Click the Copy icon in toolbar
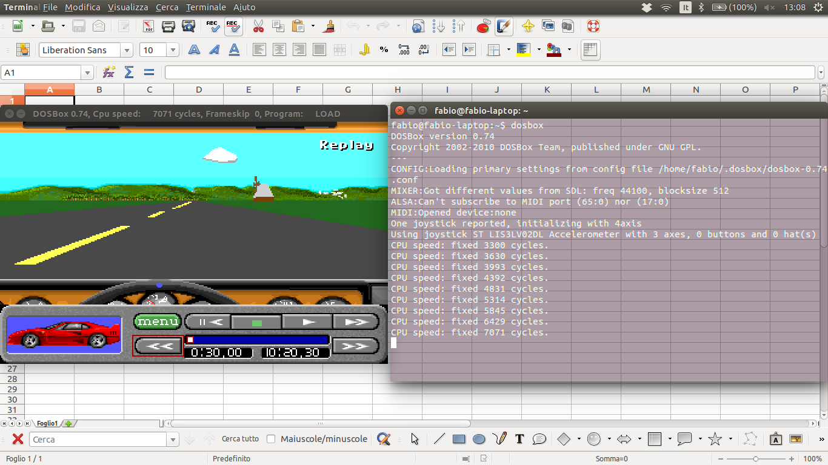This screenshot has width=828, height=465. [x=278, y=26]
